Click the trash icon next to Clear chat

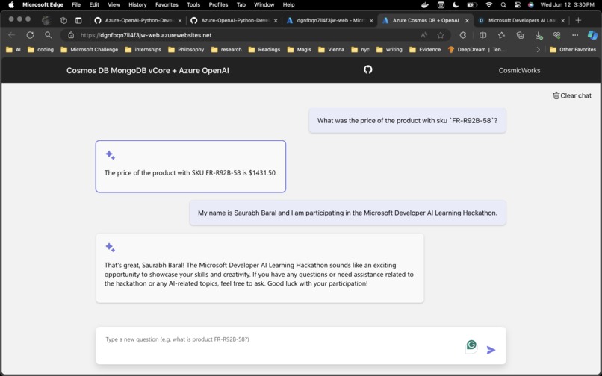[556, 95]
